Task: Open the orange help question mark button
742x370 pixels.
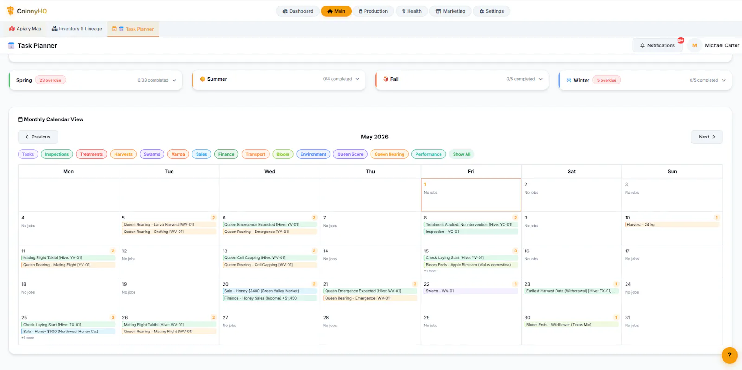Action: tap(729, 355)
